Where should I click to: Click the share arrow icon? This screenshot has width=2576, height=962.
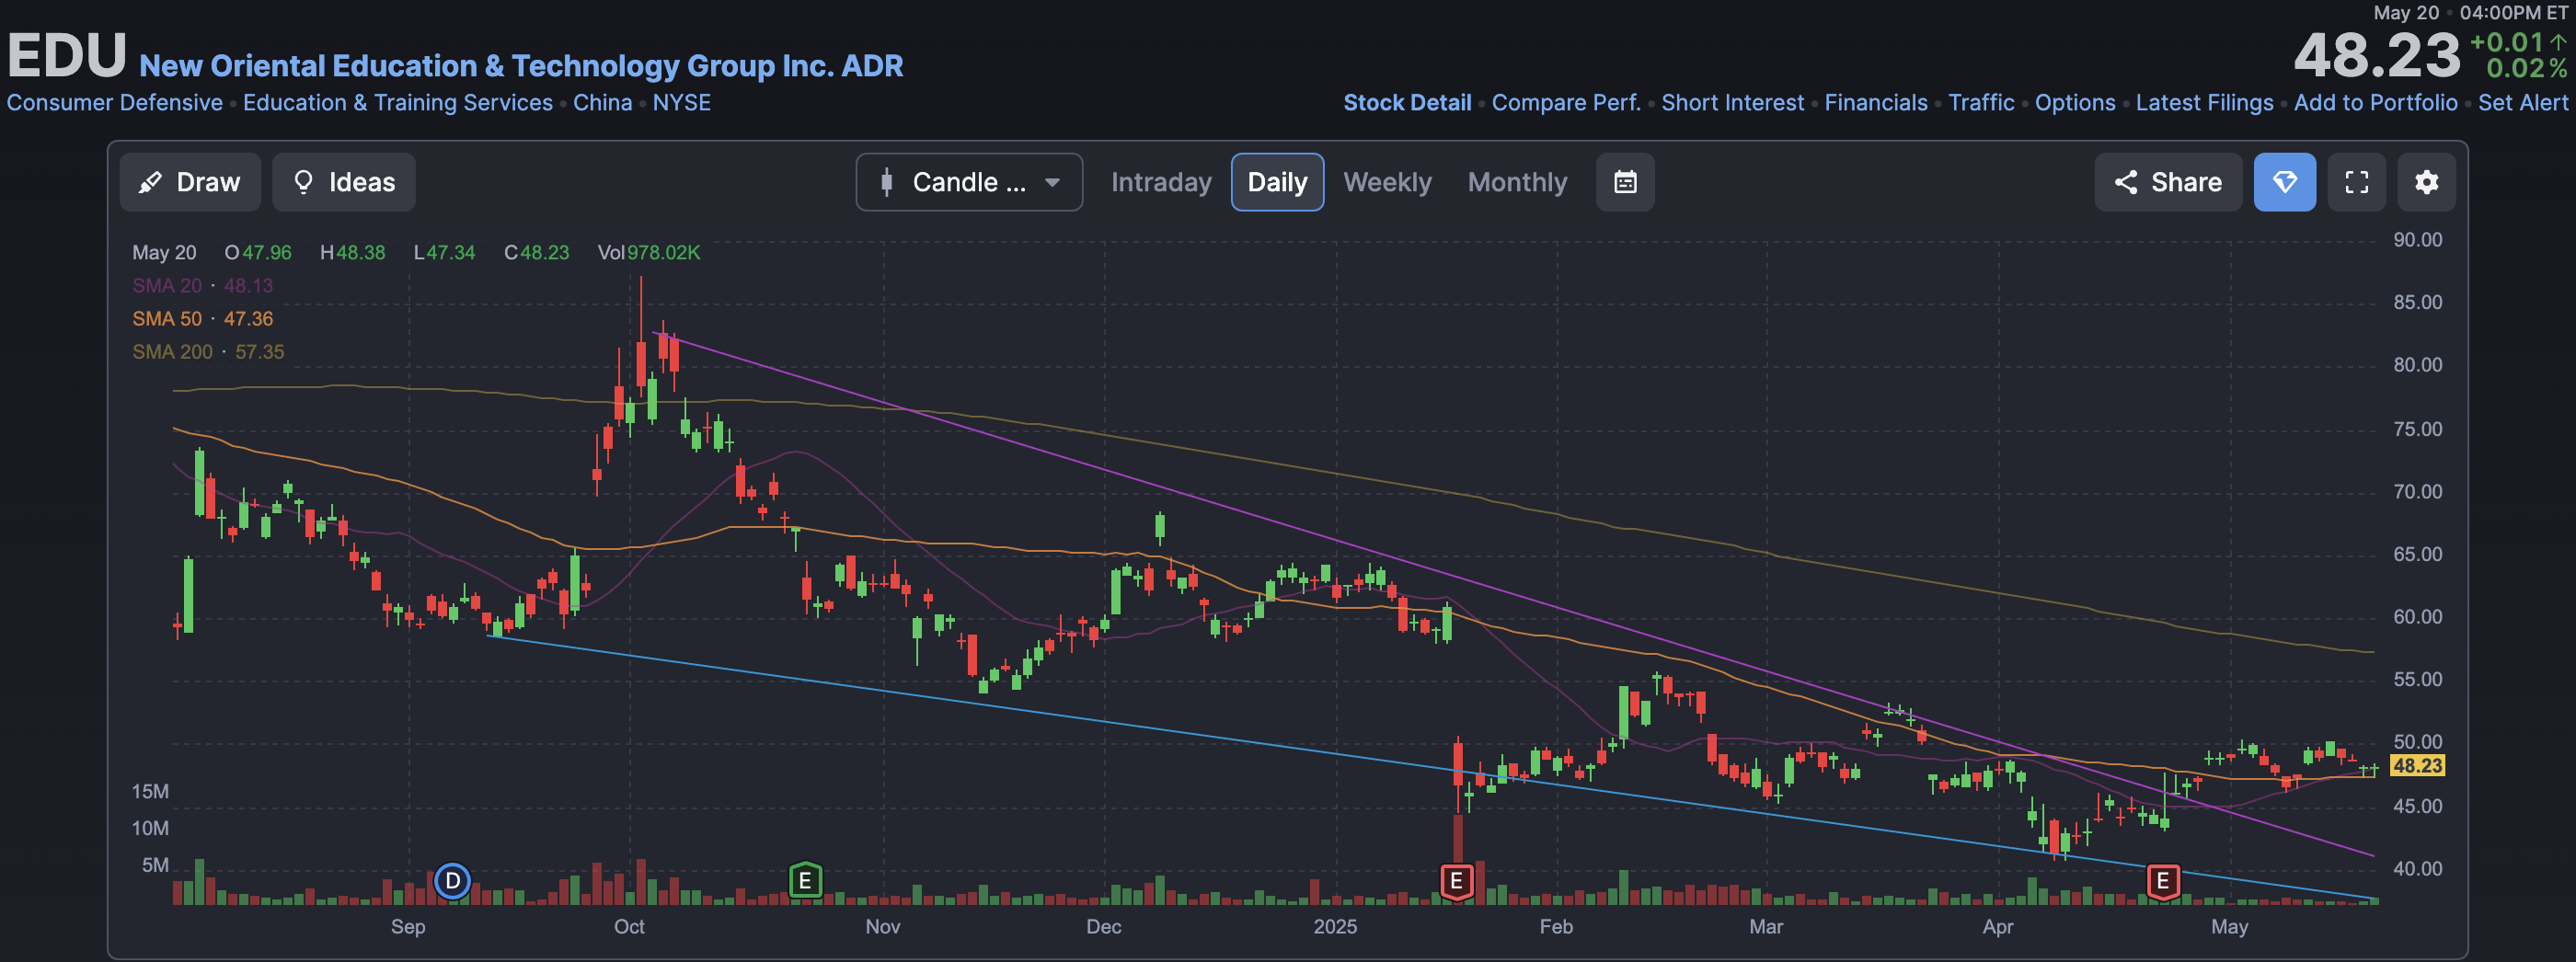pos(2125,182)
